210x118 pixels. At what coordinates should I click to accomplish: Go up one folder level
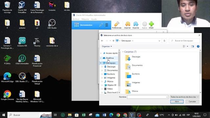pos(114,41)
